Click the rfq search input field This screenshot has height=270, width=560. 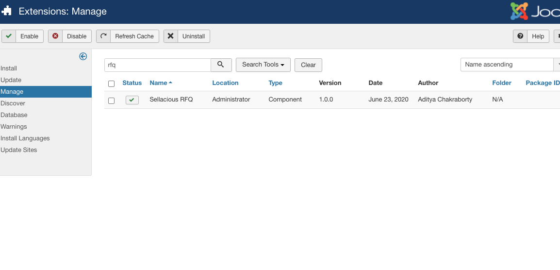coord(158,65)
